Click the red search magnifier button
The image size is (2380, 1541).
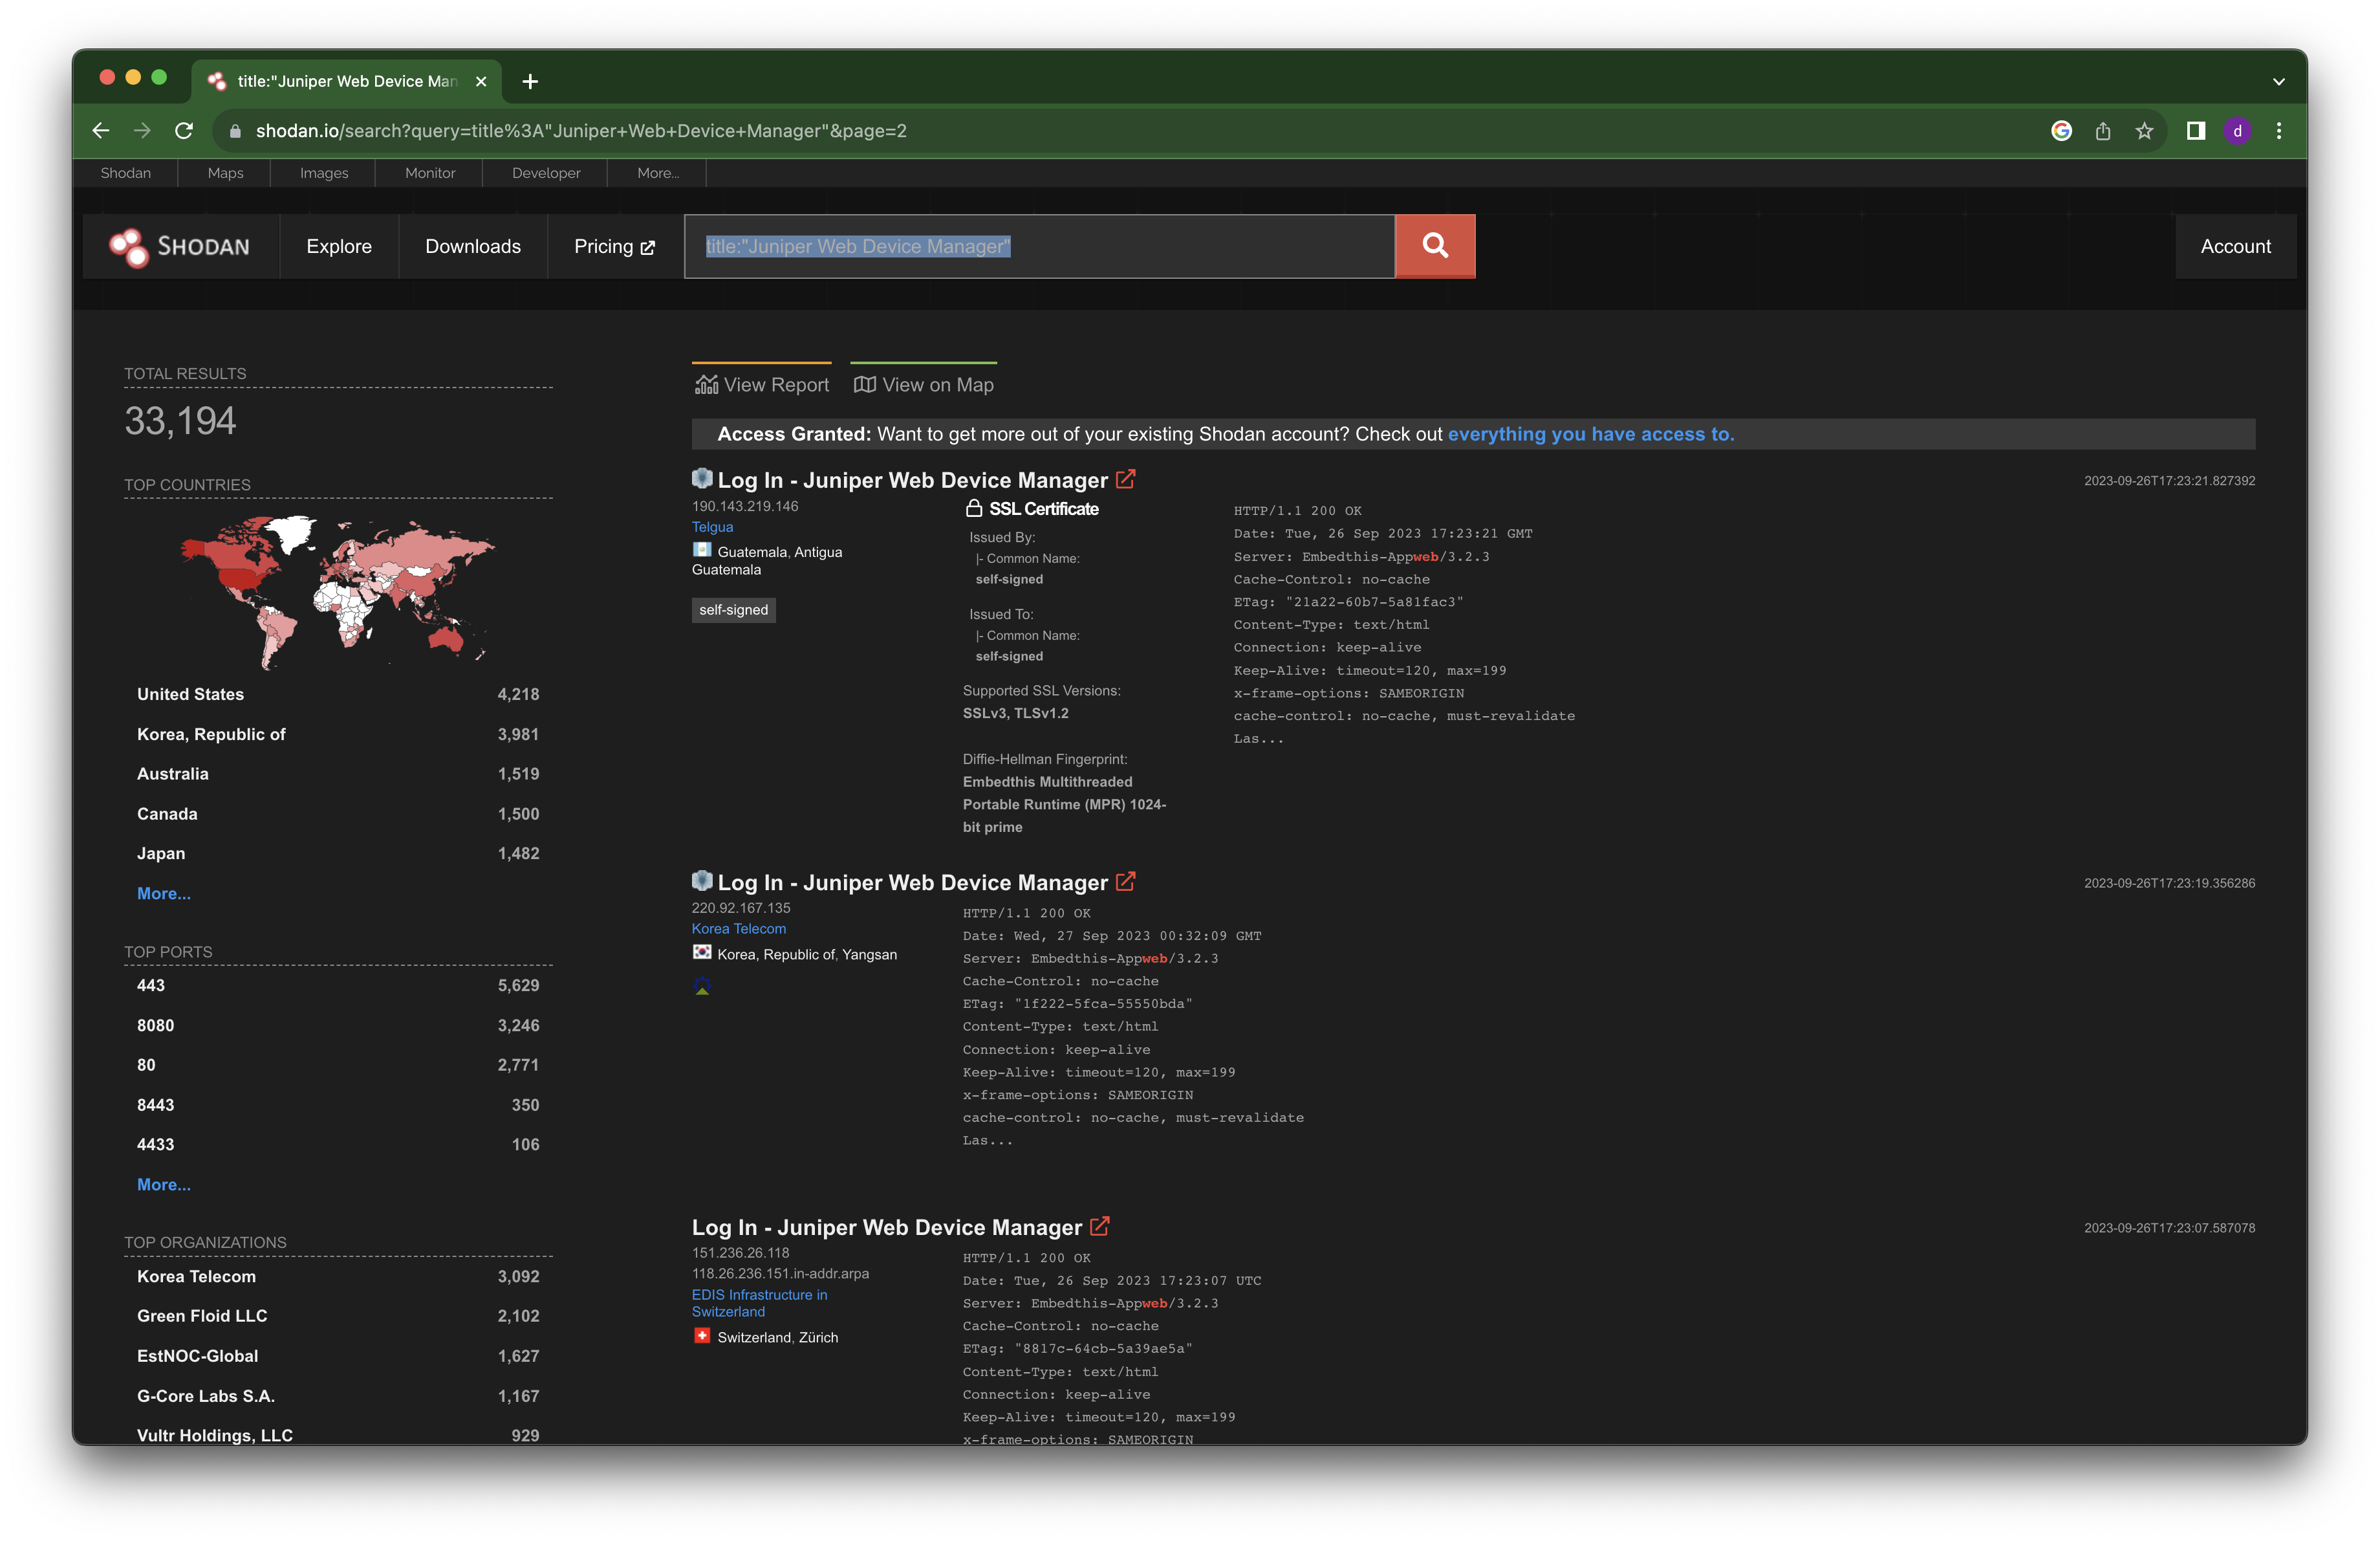coord(1434,246)
